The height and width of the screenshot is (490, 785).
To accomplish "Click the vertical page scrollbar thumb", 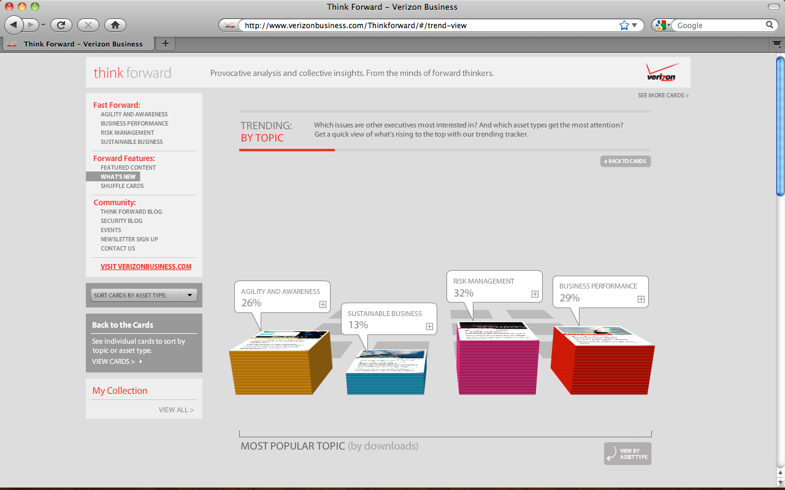I will (780, 126).
